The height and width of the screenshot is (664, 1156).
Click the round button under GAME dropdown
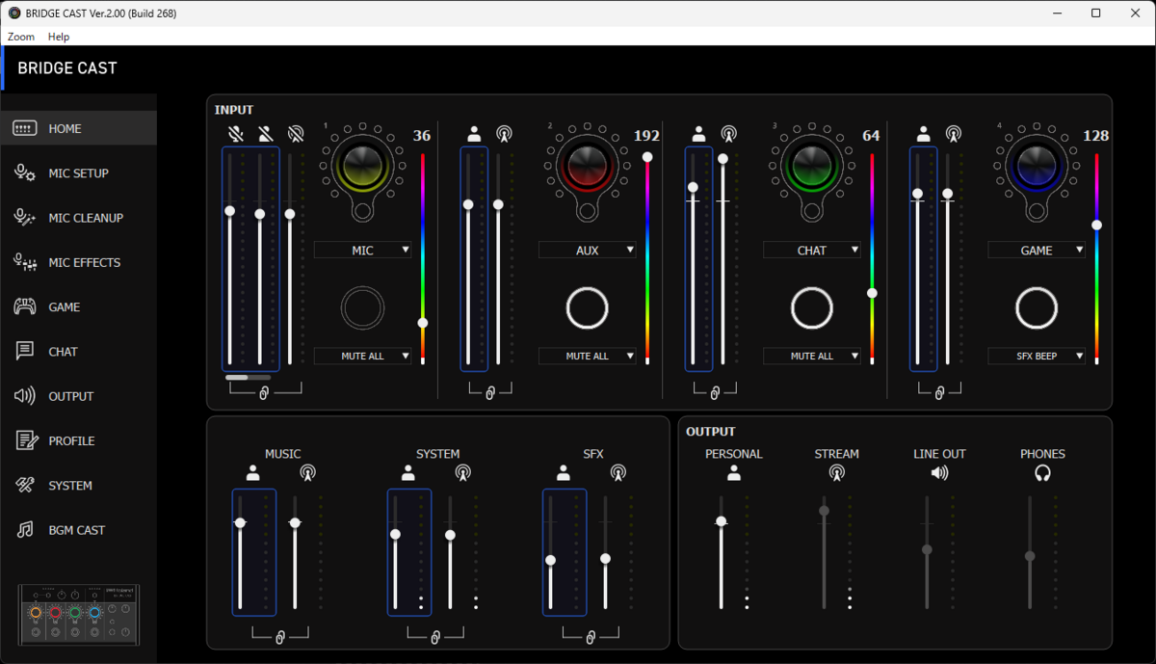point(1037,308)
